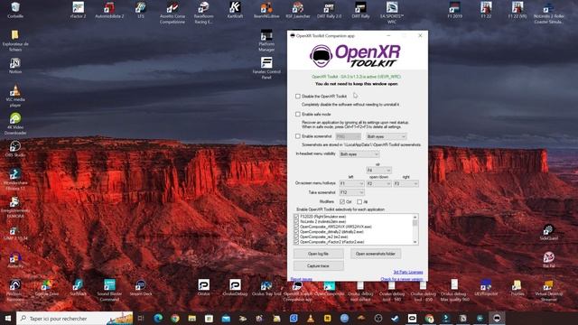
Task: Open Microsoft Edge in the taskbar
Action: 158,319
